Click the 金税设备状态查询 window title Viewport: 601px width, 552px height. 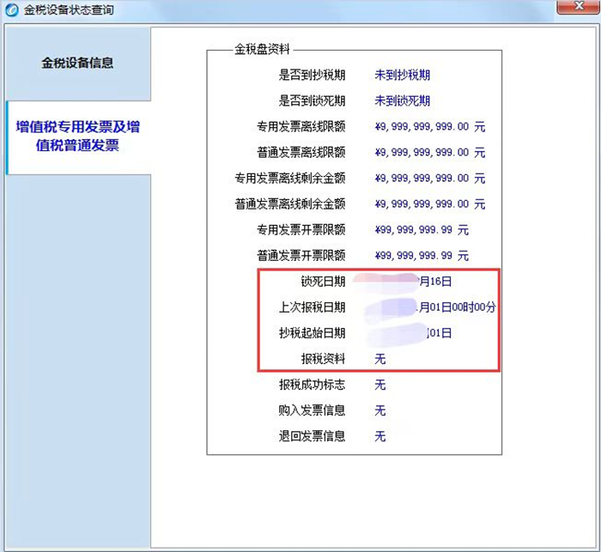click(x=69, y=9)
